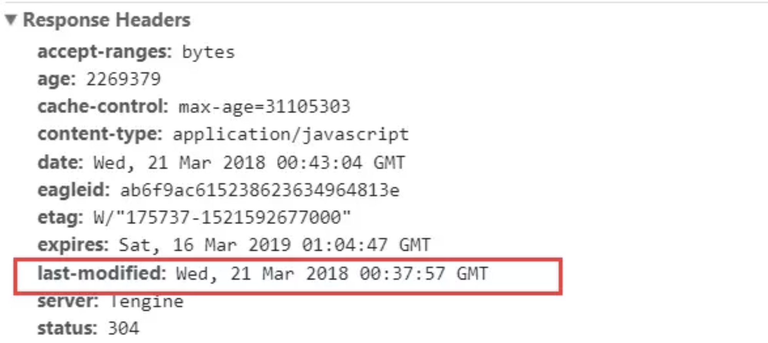Select the max-age=31105303 value
The width and height of the screenshot is (768, 343).
[x=264, y=107]
